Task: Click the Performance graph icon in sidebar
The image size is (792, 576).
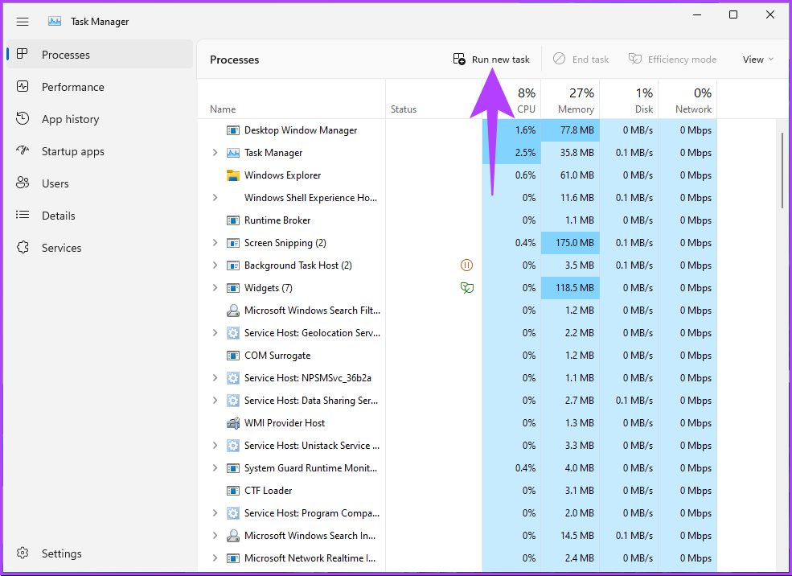Action: (x=23, y=86)
